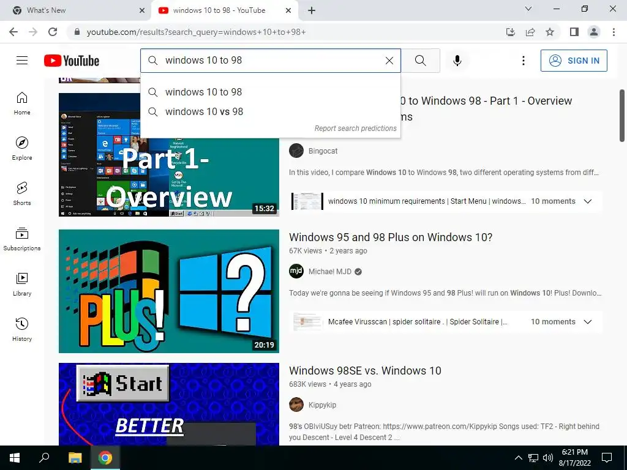Click the Bingocat video description text

tap(444, 172)
